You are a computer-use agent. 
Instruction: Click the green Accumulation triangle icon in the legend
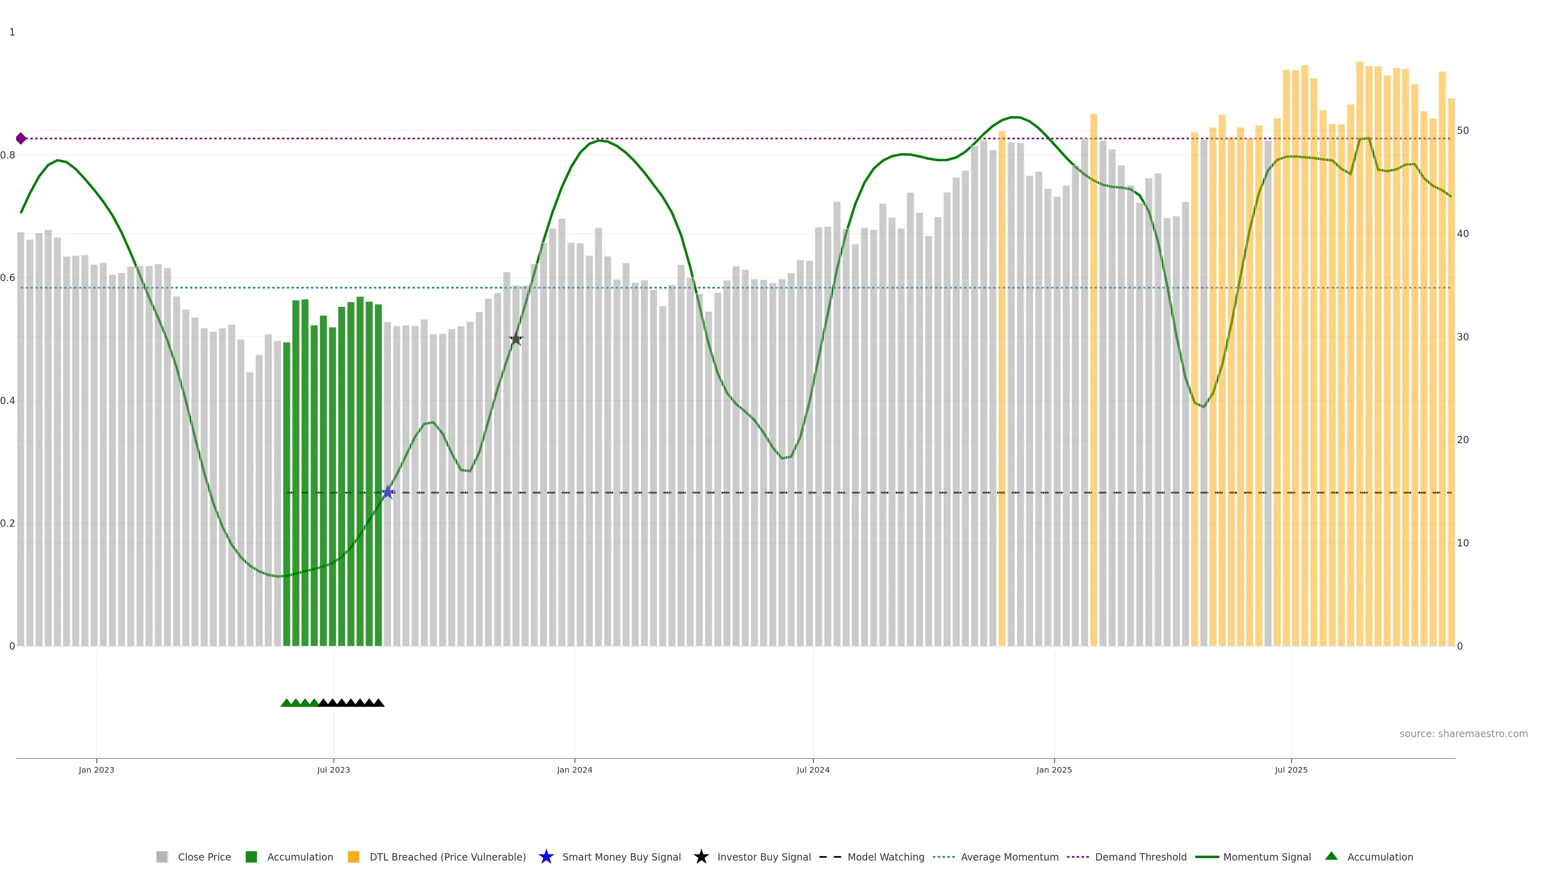coord(1331,856)
